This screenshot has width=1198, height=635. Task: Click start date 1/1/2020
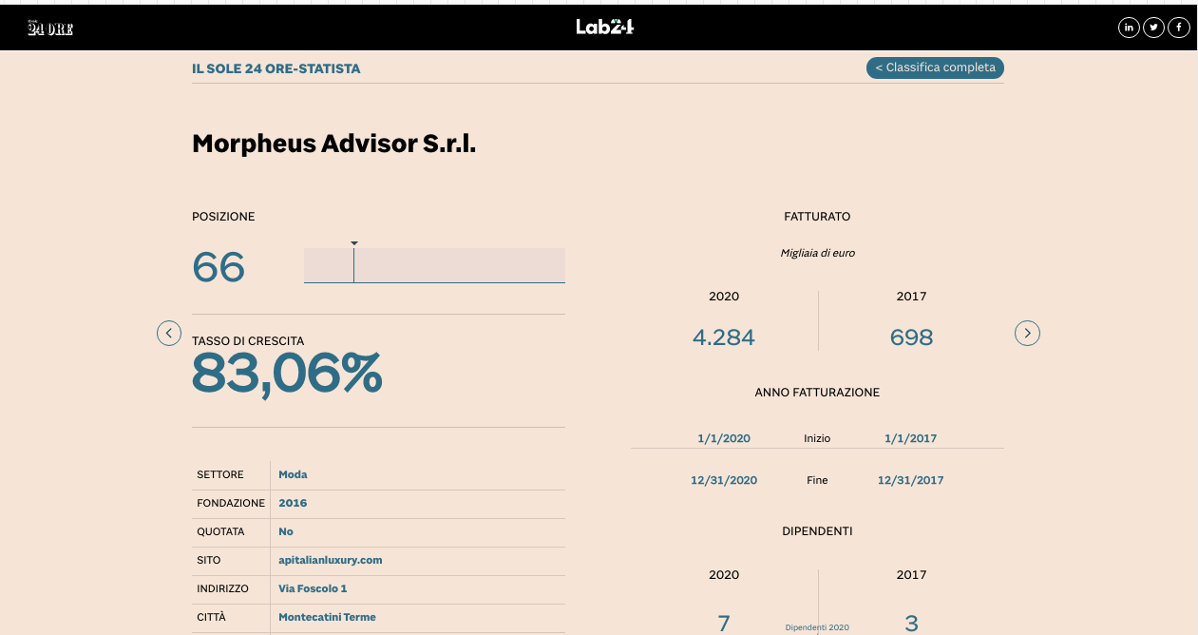click(x=724, y=438)
